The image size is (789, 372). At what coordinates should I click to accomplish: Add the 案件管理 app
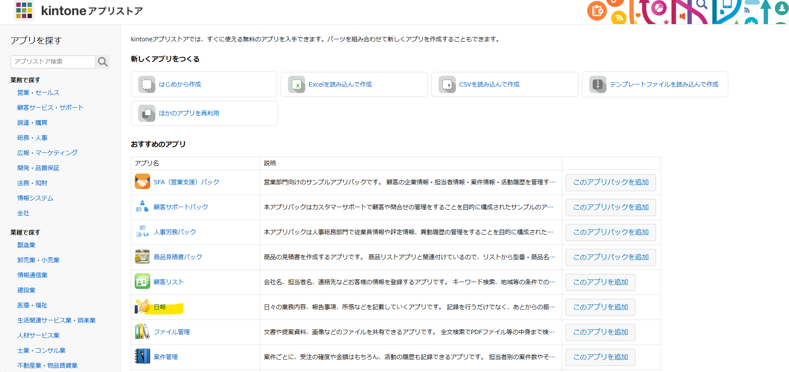pos(600,357)
